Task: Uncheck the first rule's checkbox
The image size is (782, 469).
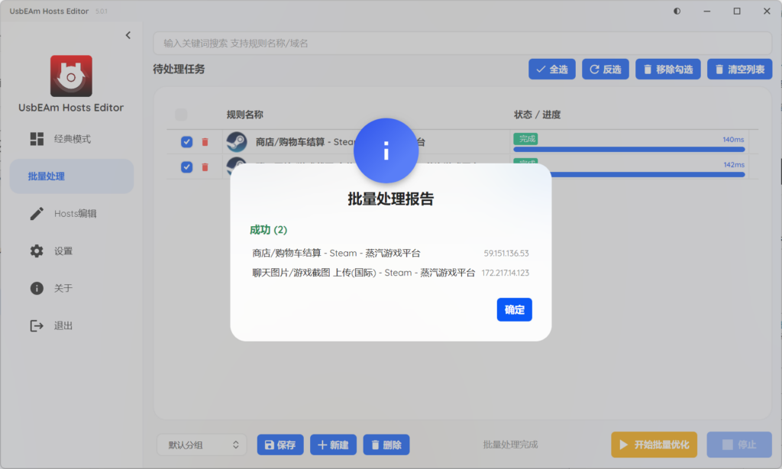Action: pos(186,142)
